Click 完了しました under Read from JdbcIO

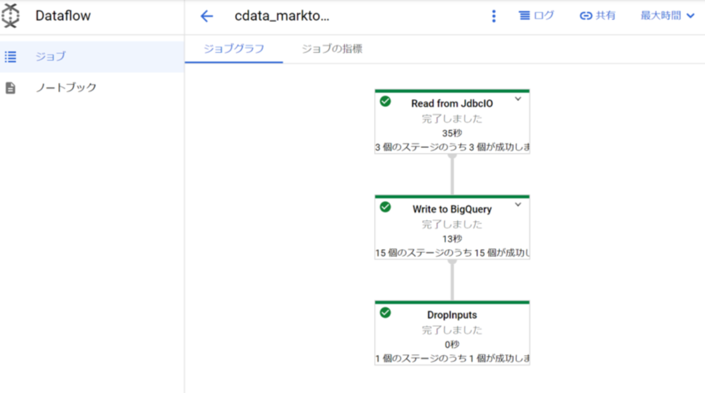point(452,118)
